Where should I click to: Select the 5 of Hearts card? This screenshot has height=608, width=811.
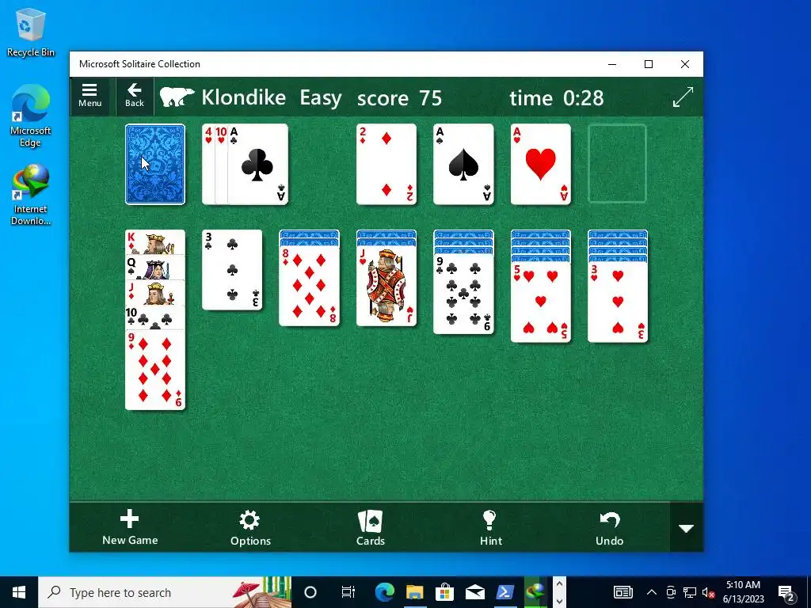coord(540,302)
